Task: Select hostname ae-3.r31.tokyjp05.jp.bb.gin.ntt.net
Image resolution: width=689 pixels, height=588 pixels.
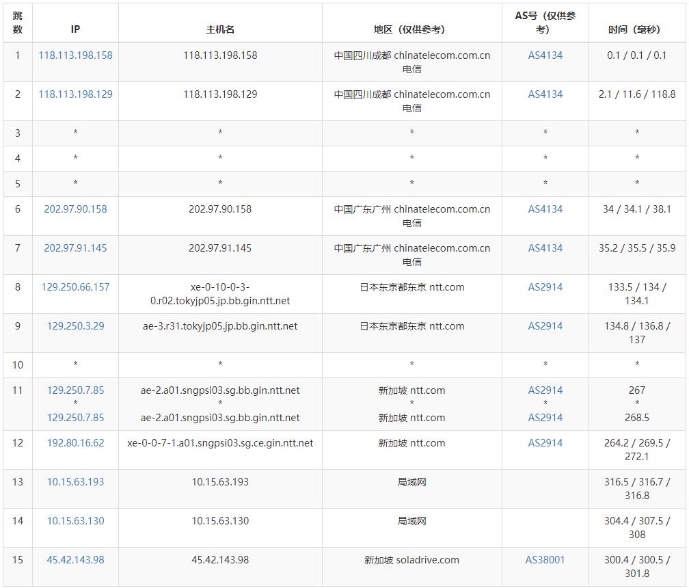Action: click(x=220, y=326)
